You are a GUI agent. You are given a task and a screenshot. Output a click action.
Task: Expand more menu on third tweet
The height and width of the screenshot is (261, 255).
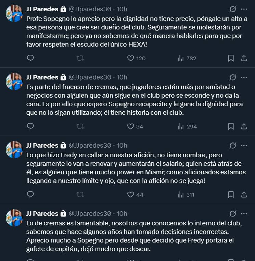[x=244, y=145]
